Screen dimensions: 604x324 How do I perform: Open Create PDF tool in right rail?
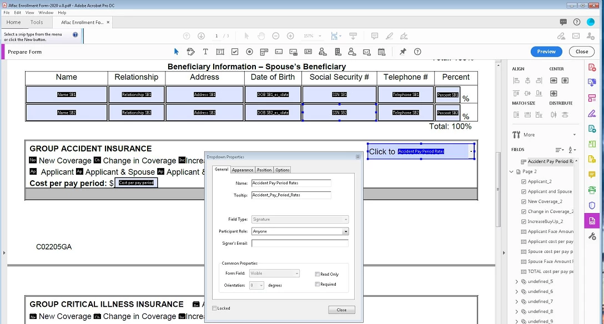pos(592,68)
